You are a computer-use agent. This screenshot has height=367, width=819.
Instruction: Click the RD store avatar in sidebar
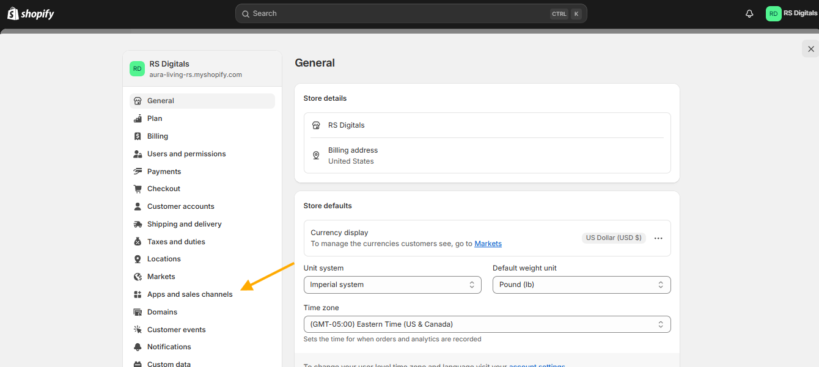click(137, 69)
